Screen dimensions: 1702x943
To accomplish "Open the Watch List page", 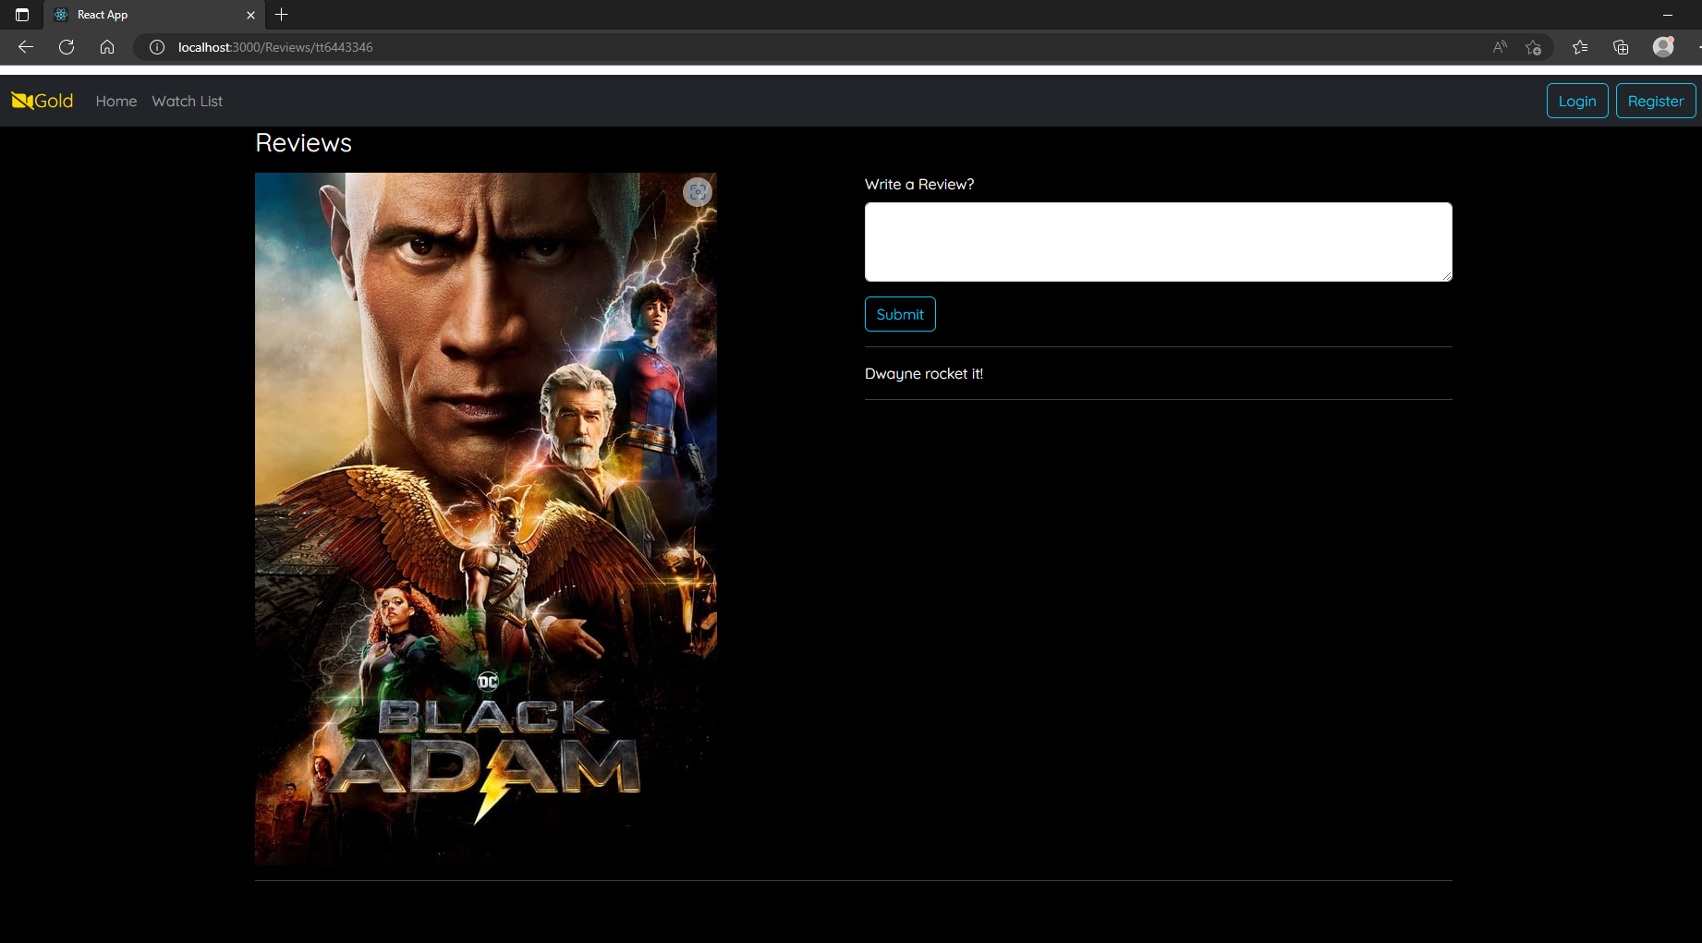I will point(187,101).
